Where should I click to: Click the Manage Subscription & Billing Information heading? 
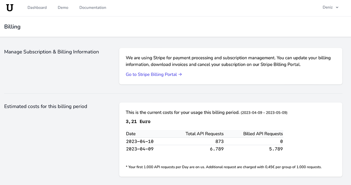coord(52,52)
